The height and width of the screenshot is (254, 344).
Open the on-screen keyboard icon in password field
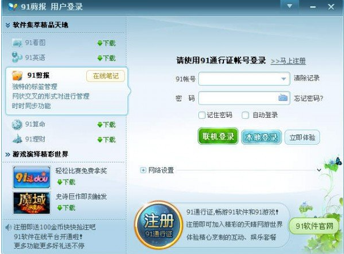[283, 97]
